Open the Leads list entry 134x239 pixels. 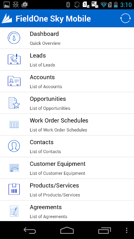click(x=67, y=60)
